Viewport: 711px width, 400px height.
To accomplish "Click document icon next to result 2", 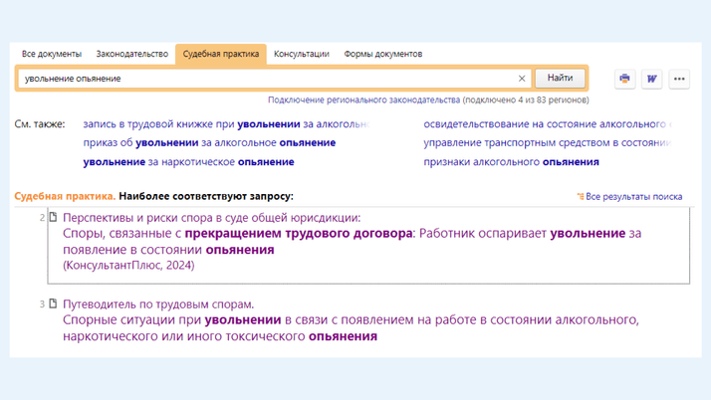I will pos(54,218).
